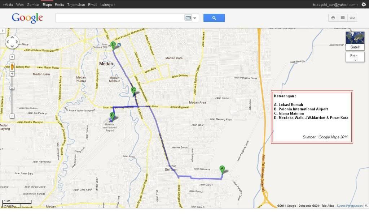Toggle overview map arrow at bottom-right corner
Image resolution: width=369 pixels, height=219 pixels.
tap(366, 206)
